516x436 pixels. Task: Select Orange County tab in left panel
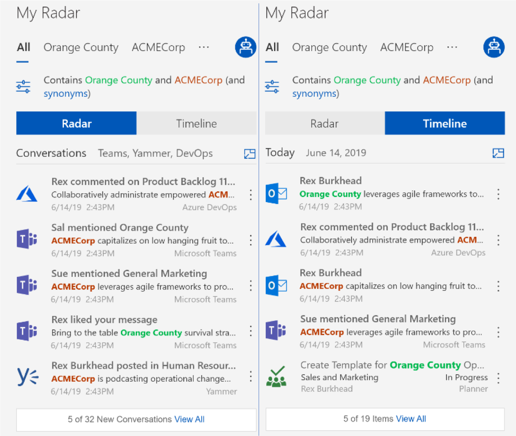81,48
